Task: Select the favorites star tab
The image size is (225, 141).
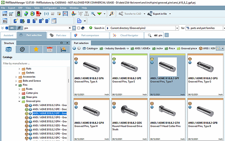Action: (36, 49)
